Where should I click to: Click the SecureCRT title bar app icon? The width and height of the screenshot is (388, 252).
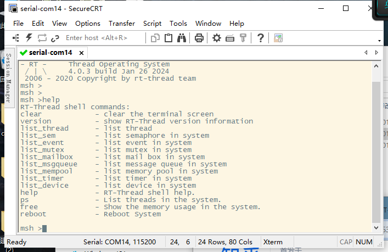tap(13, 8)
